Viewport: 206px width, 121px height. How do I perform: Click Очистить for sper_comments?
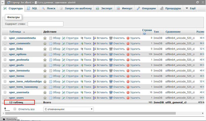[x=119, y=44]
